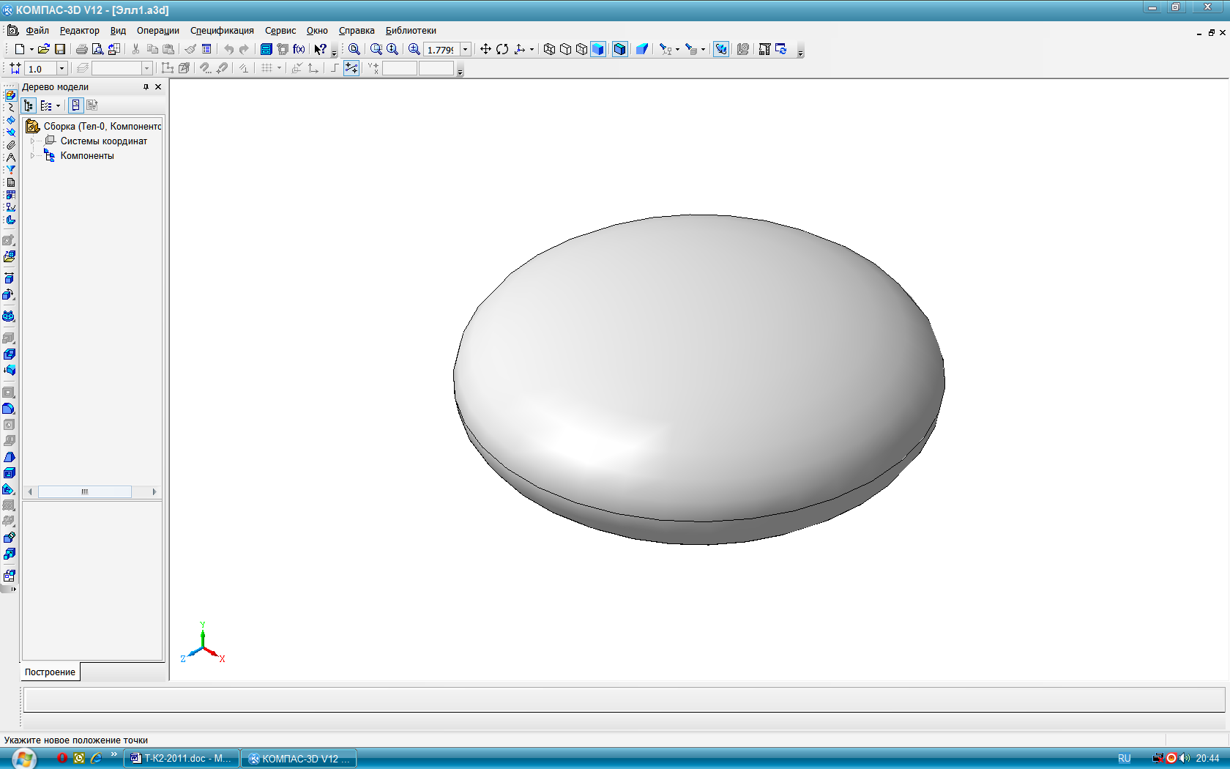Toggle the simplified display mode button
Screen dimensions: 1230x769
click(x=721, y=49)
